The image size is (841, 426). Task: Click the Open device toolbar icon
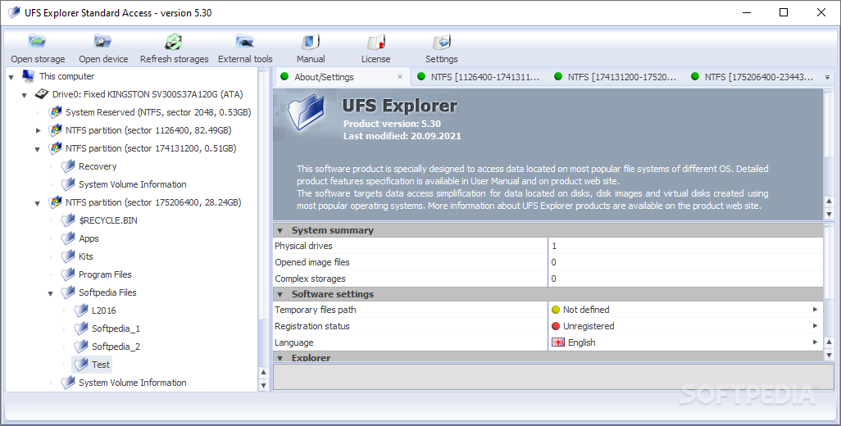pyautogui.click(x=103, y=41)
